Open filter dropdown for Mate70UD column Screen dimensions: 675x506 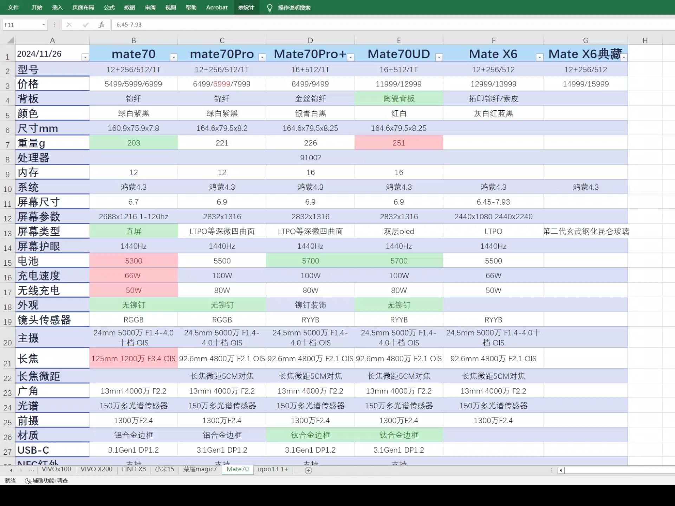click(439, 57)
